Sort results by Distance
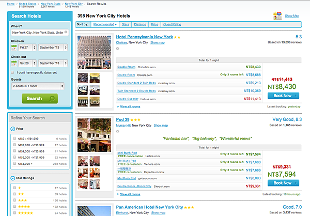This screenshot has width=310, height=216. [140, 24]
